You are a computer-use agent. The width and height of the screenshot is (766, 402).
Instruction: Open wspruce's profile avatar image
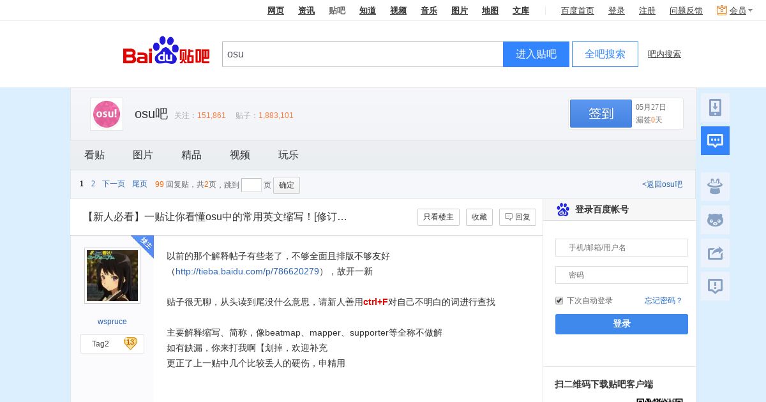(x=112, y=276)
